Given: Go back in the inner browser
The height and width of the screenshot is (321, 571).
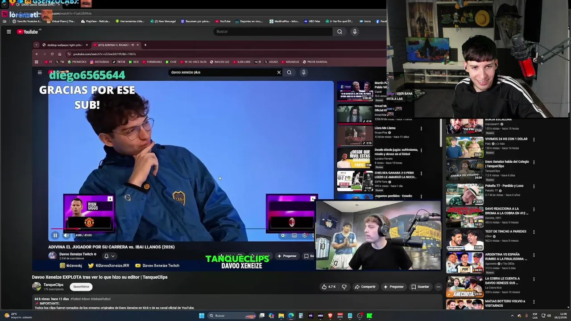Looking at the screenshot, I should pos(37,54).
